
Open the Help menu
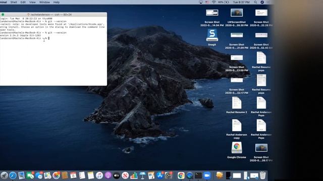[x=57, y=2]
